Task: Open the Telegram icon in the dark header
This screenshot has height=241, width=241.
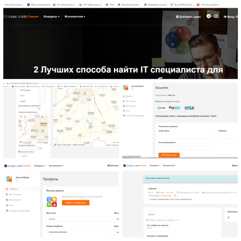Action: click(x=208, y=16)
